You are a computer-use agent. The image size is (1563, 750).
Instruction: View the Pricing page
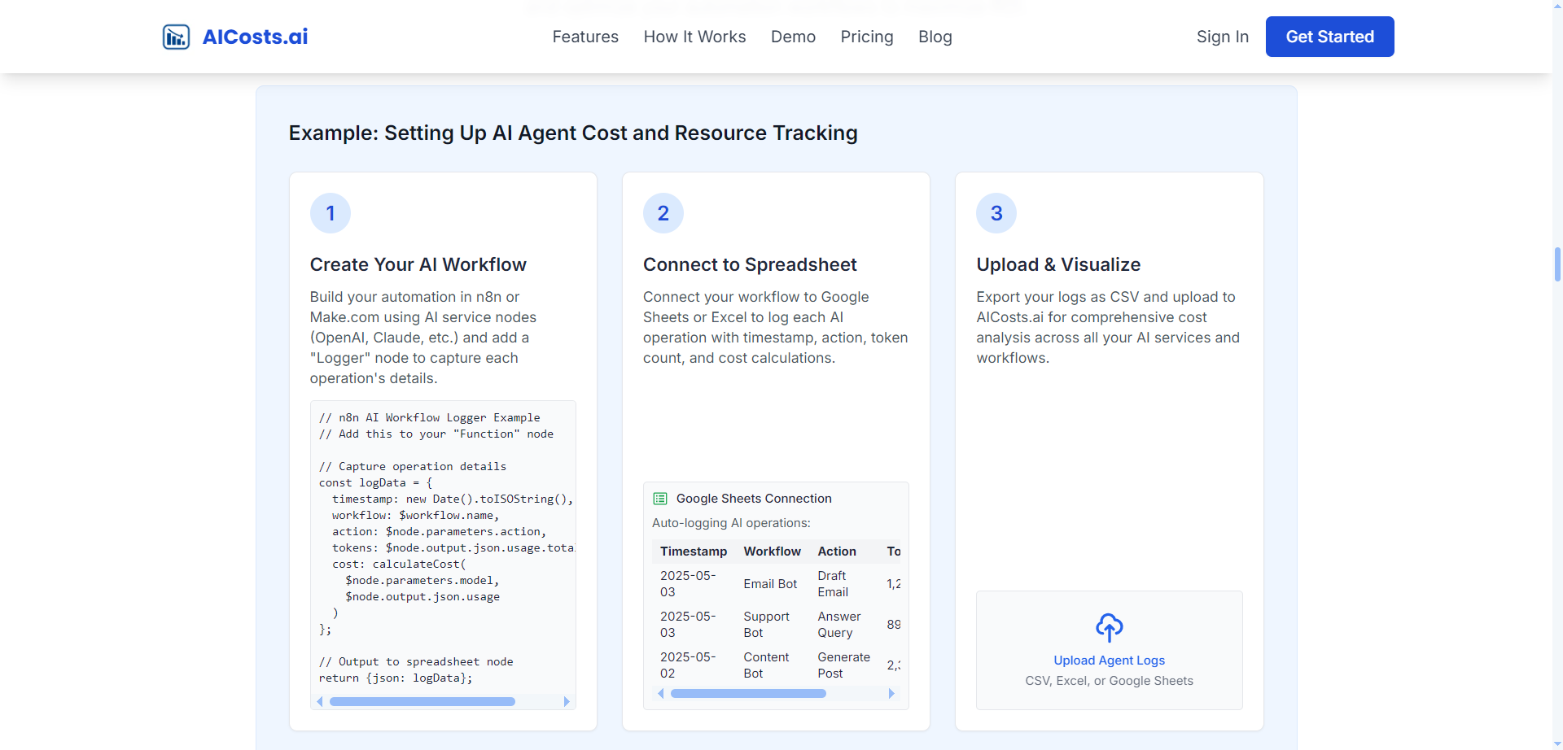(x=867, y=37)
